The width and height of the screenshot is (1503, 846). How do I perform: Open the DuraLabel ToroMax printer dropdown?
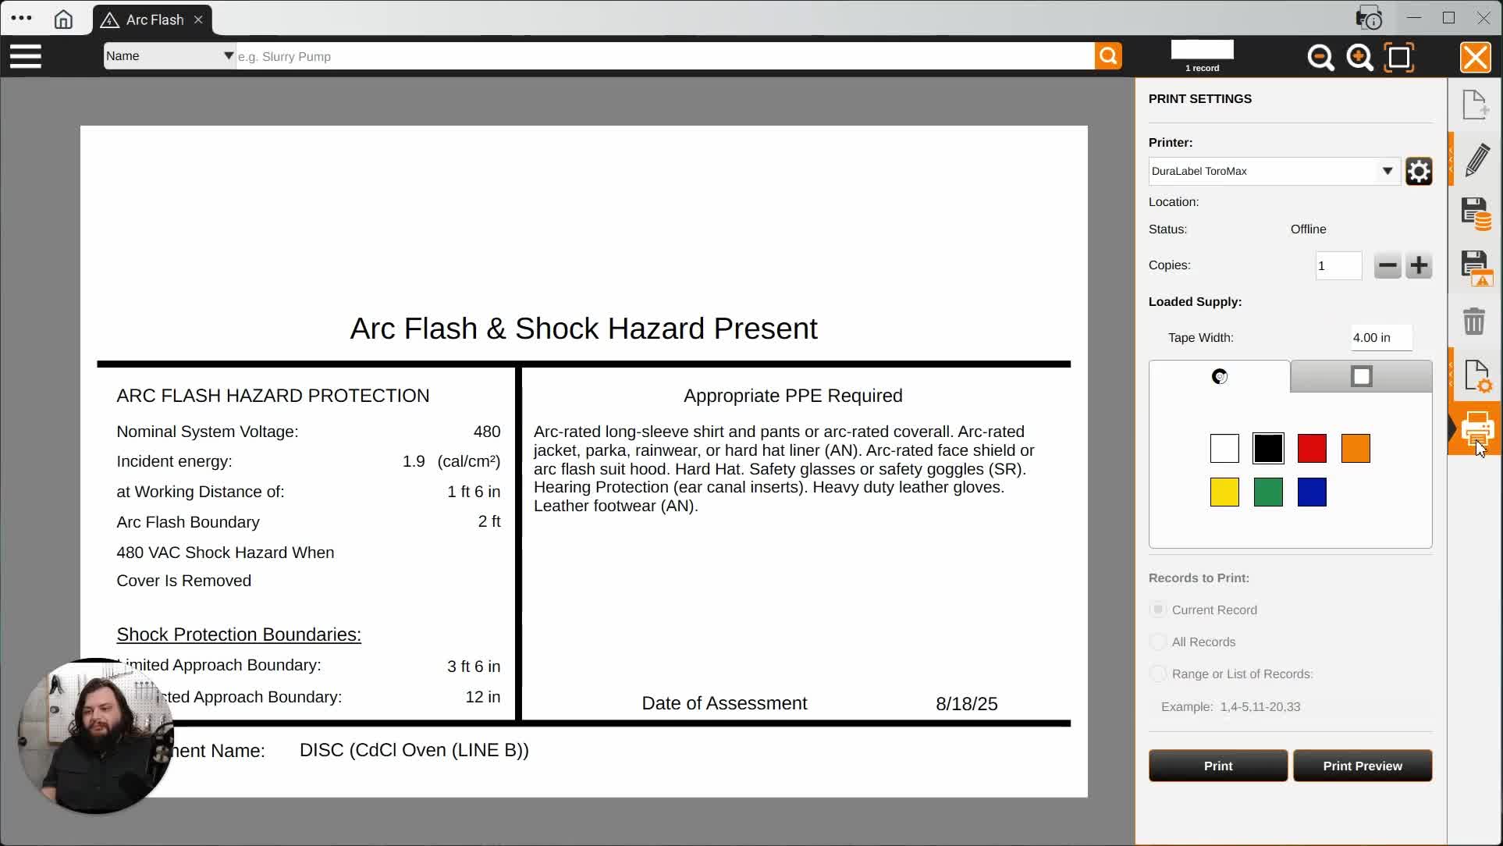[x=1274, y=171]
